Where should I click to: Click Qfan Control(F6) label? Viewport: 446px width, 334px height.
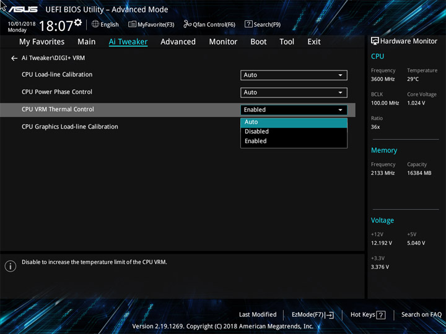tap(214, 25)
